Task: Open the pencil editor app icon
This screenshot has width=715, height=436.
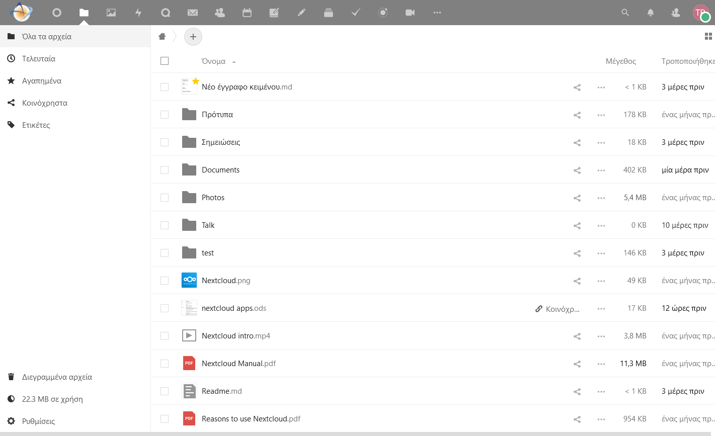Action: pyautogui.click(x=301, y=13)
